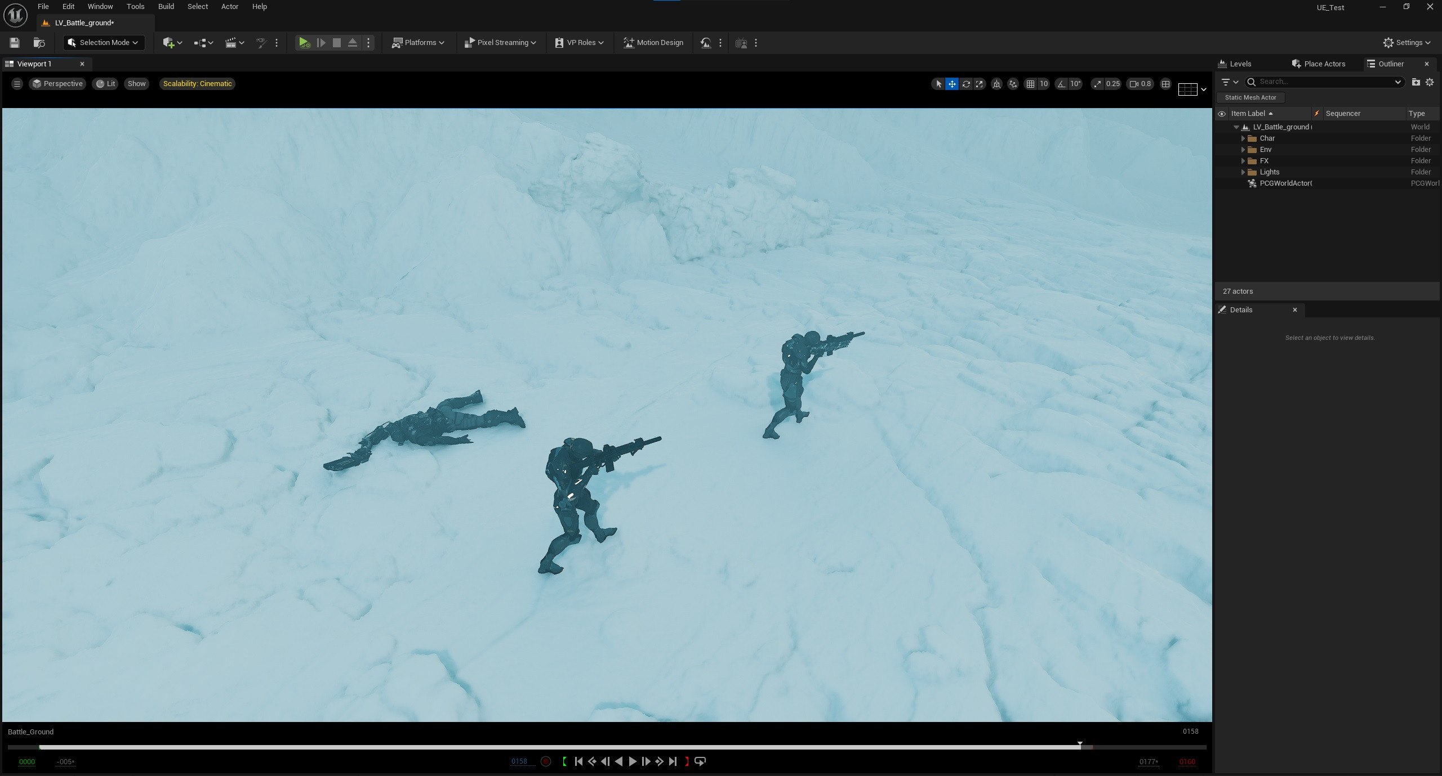Toggle the playback loop mode icon
This screenshot has height=776, width=1442.
(700, 761)
